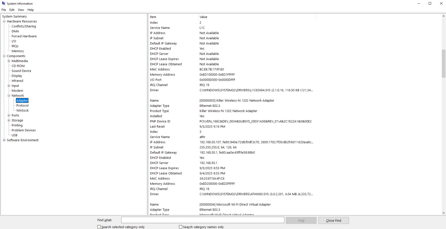Select Problem Devices tree item
The image size is (446, 229).
24,130
